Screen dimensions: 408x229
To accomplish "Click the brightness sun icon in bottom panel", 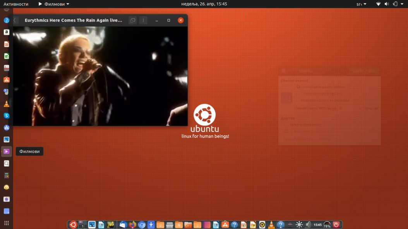I will pyautogui.click(x=299, y=225).
